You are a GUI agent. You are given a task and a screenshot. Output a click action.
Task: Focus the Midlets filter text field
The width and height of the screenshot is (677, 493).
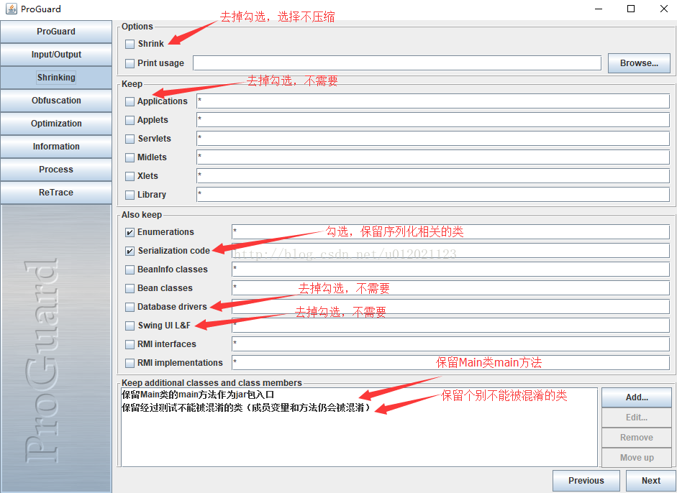pos(433,157)
